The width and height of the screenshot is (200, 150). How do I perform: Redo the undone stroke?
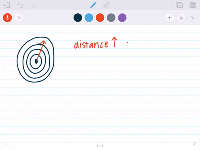(35, 5)
